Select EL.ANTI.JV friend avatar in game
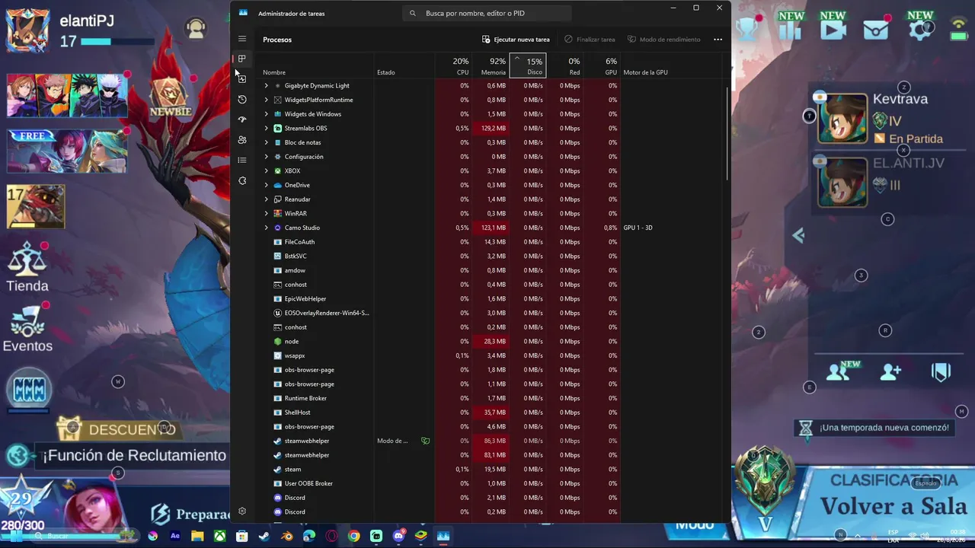The width and height of the screenshot is (975, 548). point(842,183)
